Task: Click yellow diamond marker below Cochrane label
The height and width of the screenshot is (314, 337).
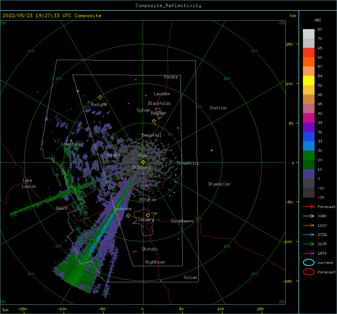Action: [128, 215]
